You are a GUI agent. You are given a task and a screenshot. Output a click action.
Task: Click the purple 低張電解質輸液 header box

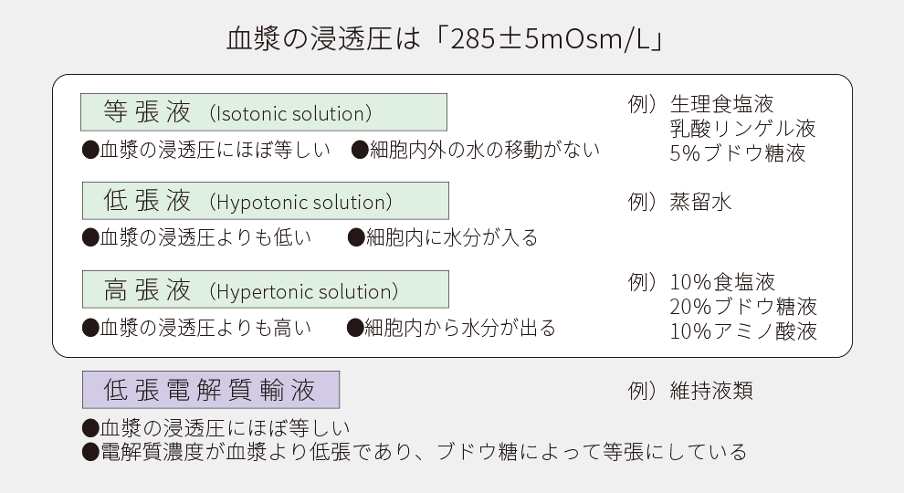[211, 390]
